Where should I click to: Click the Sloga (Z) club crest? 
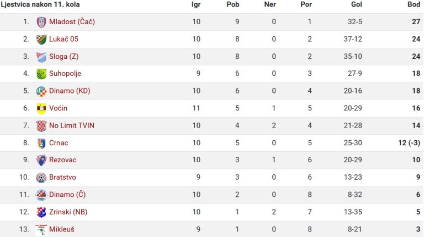41,57
